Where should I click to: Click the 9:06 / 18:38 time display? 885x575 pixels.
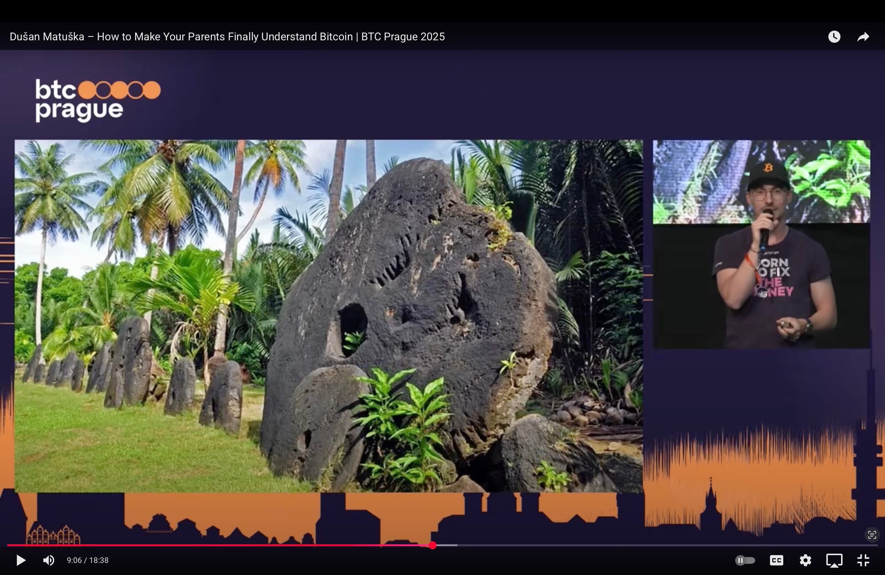[87, 560]
